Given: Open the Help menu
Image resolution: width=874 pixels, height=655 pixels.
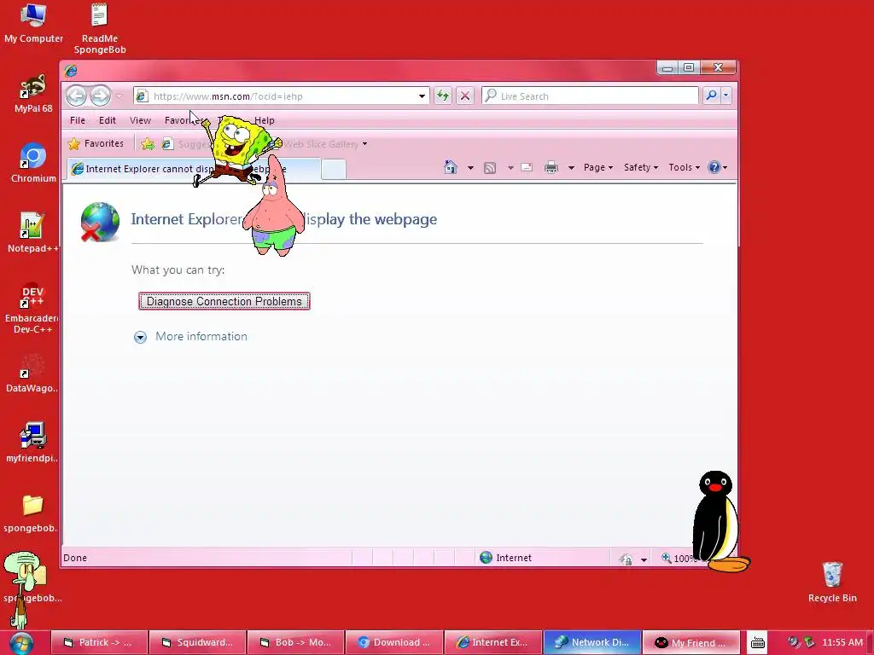Looking at the screenshot, I should click(x=265, y=120).
